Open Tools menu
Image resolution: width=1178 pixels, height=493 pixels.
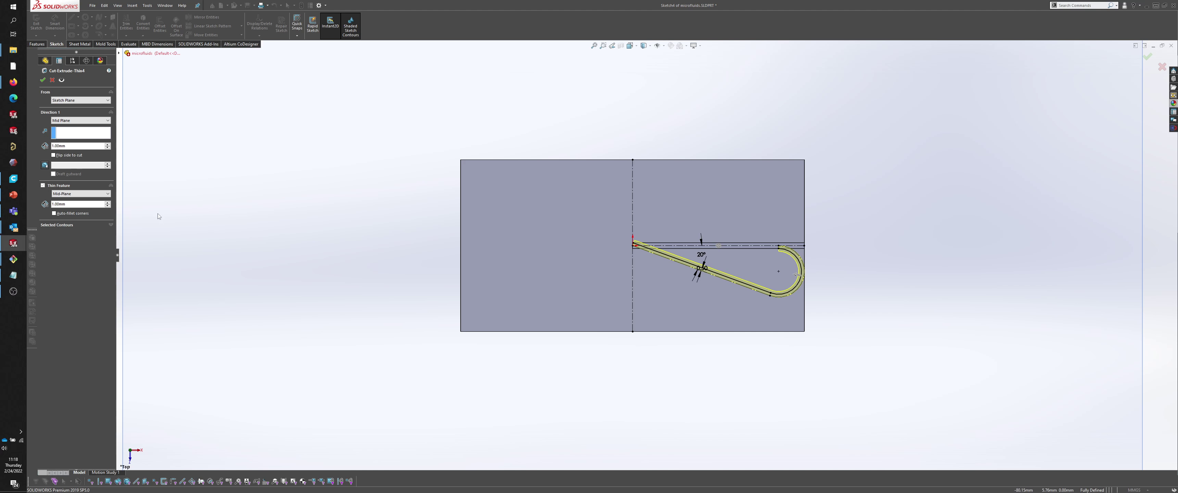(147, 5)
